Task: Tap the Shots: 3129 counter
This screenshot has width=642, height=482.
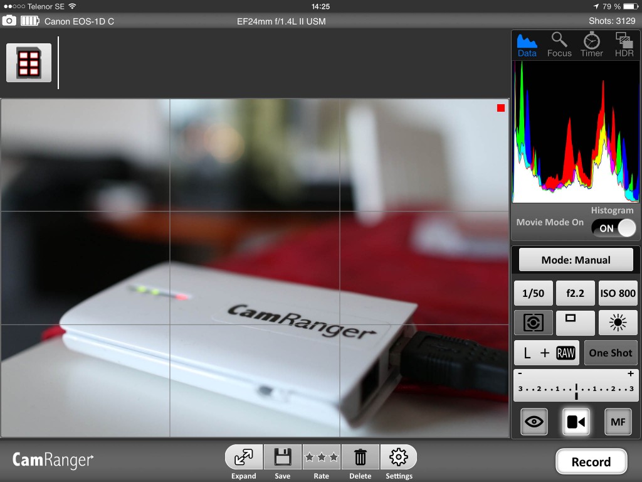Action: [612, 21]
